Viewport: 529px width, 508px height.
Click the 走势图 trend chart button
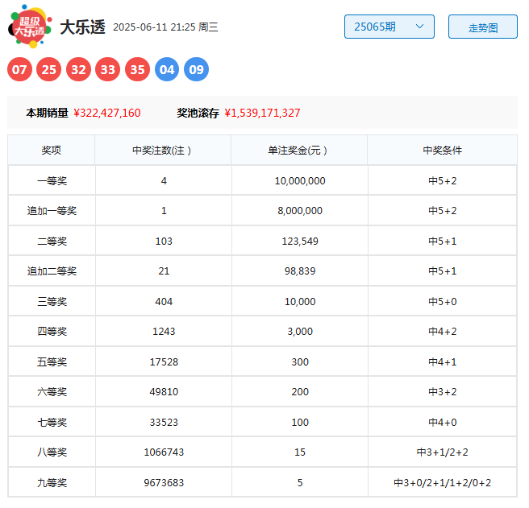(482, 27)
